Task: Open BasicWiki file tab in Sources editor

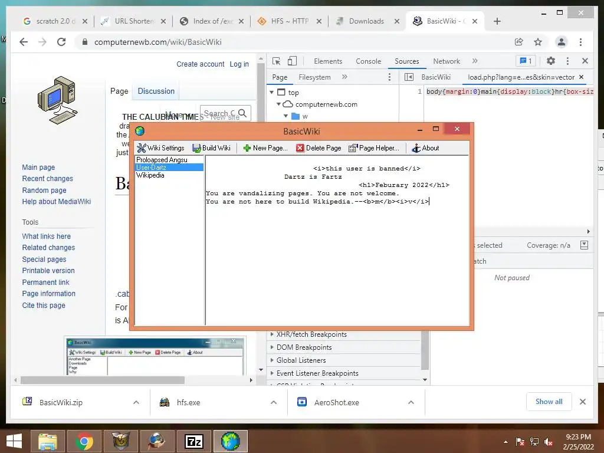Action: (x=436, y=77)
